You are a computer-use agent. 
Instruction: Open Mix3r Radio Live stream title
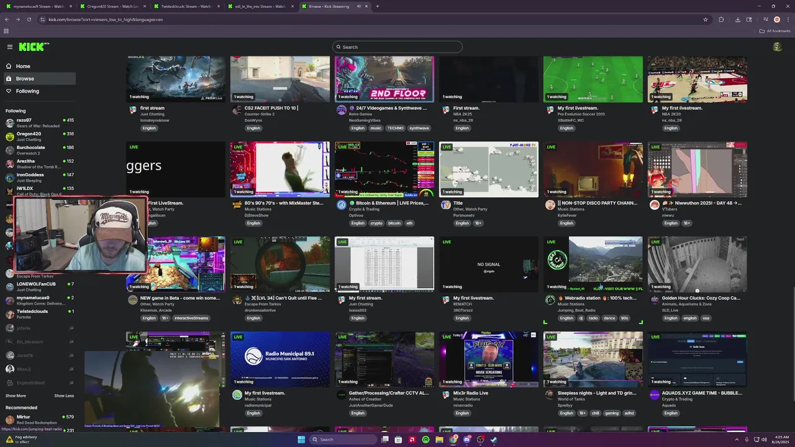point(471,393)
